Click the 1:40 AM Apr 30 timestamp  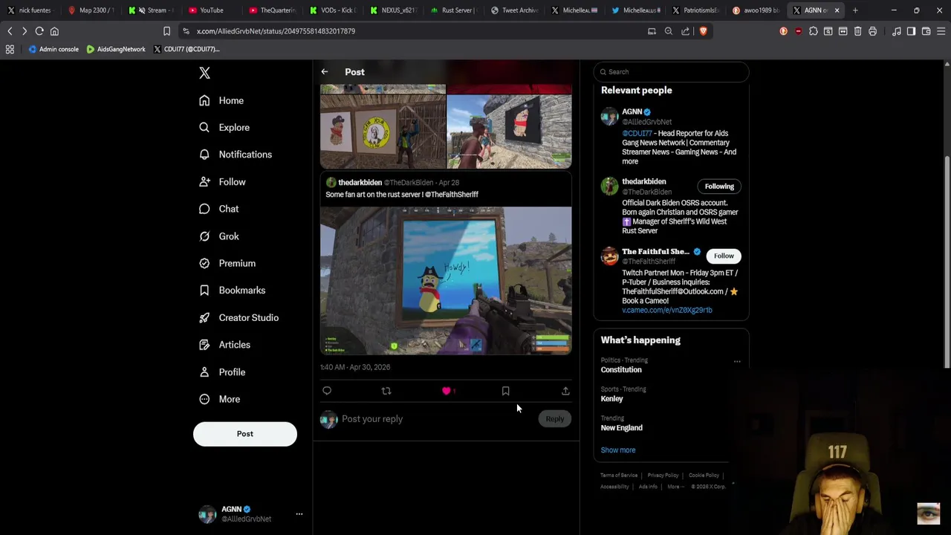point(355,367)
